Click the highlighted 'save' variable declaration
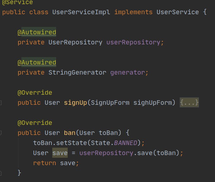Viewport: 215px width, 182px height. 60,153
